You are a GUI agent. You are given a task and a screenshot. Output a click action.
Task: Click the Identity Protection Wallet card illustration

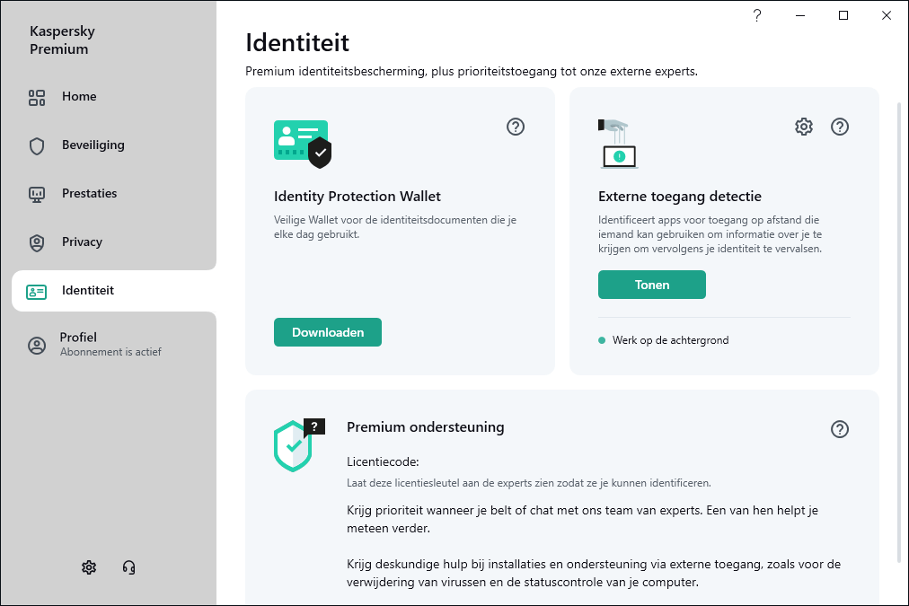point(303,144)
